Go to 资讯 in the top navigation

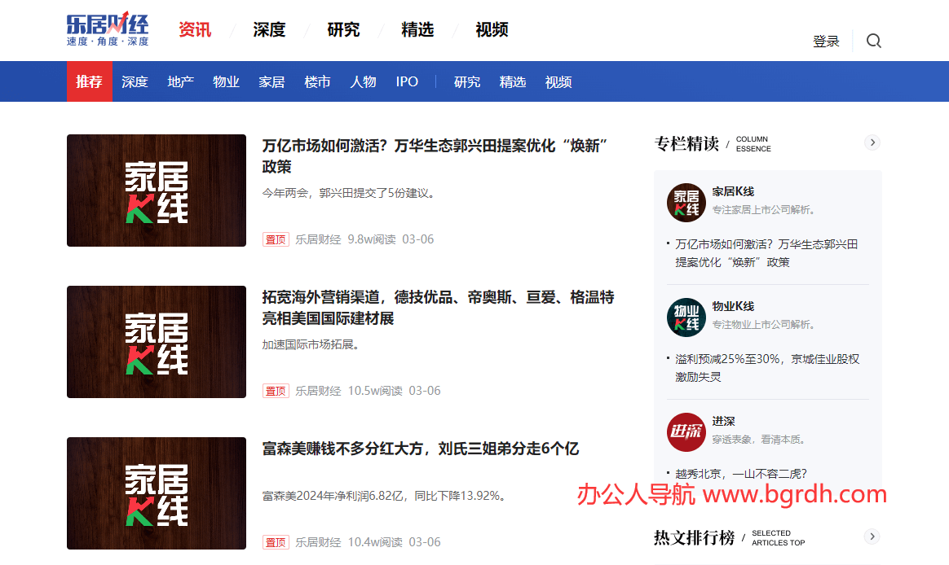(195, 29)
